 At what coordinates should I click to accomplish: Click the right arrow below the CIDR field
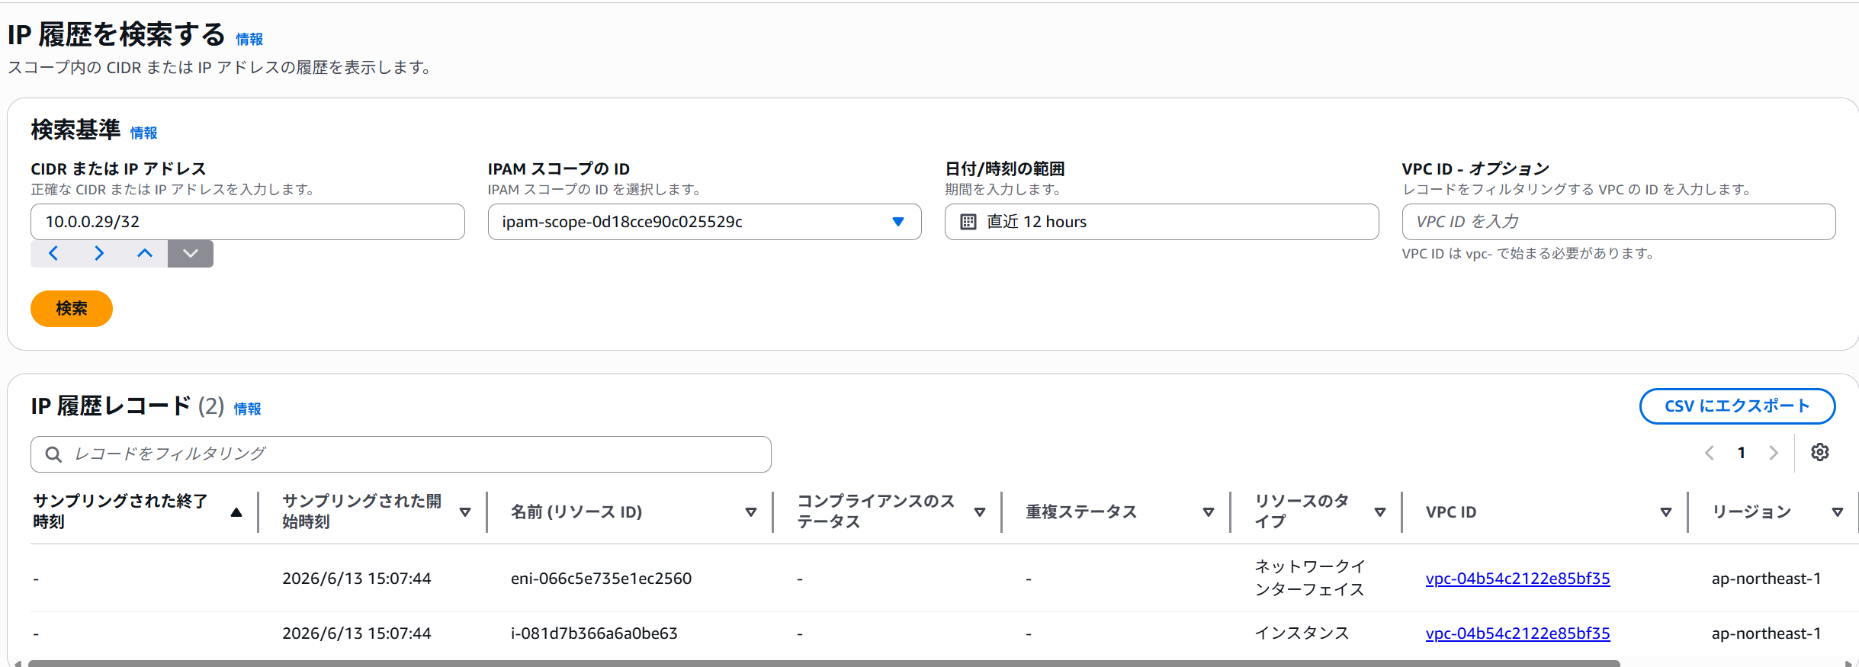[x=99, y=254]
